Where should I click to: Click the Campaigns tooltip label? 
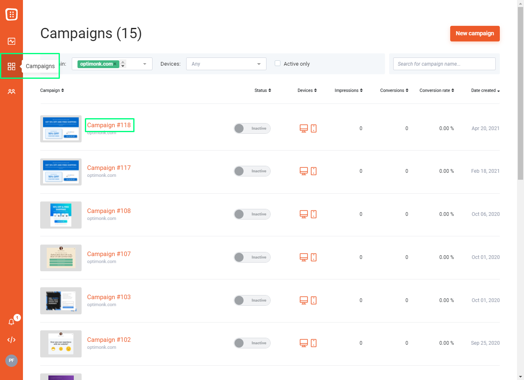(x=40, y=66)
